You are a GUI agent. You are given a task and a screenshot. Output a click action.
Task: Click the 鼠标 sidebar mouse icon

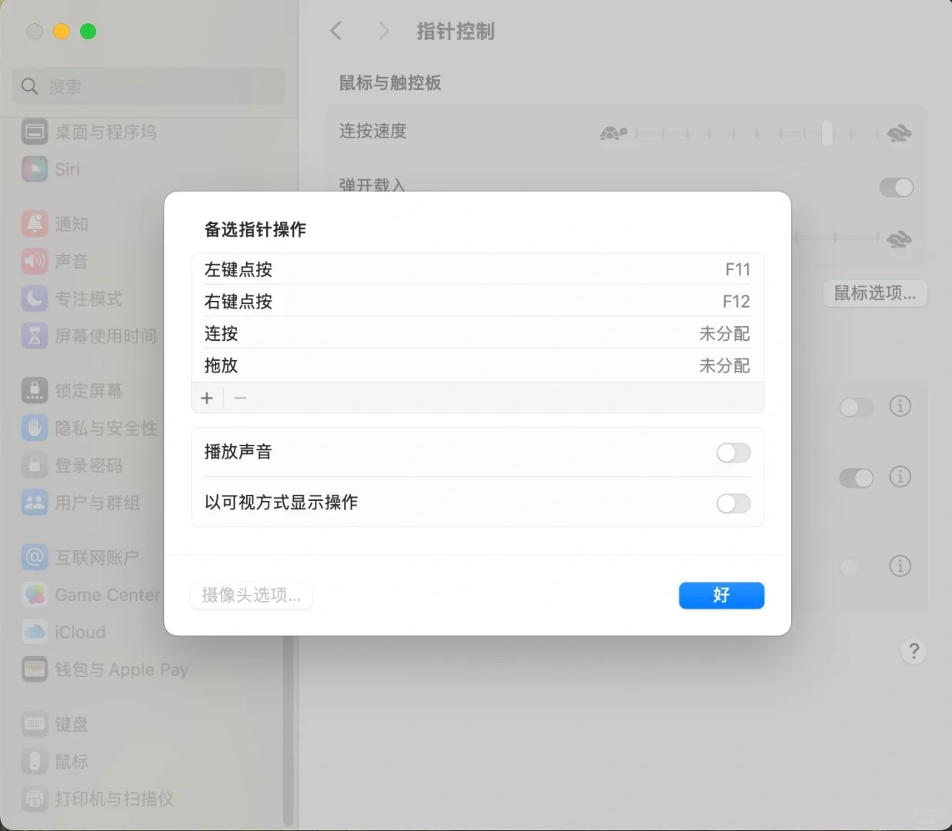[35, 761]
